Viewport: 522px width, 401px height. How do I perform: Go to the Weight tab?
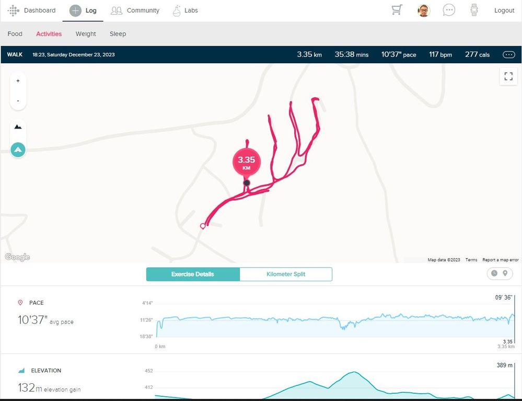[x=86, y=34]
